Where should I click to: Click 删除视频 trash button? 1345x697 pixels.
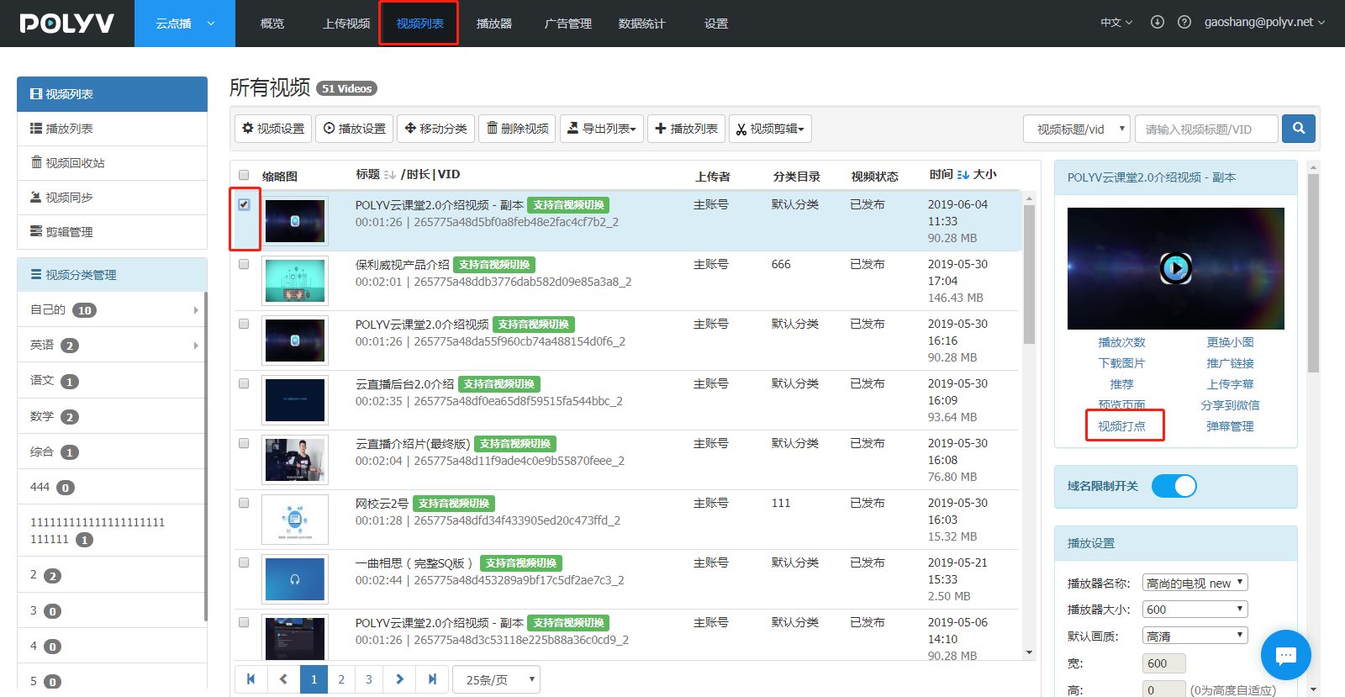pyautogui.click(x=517, y=129)
